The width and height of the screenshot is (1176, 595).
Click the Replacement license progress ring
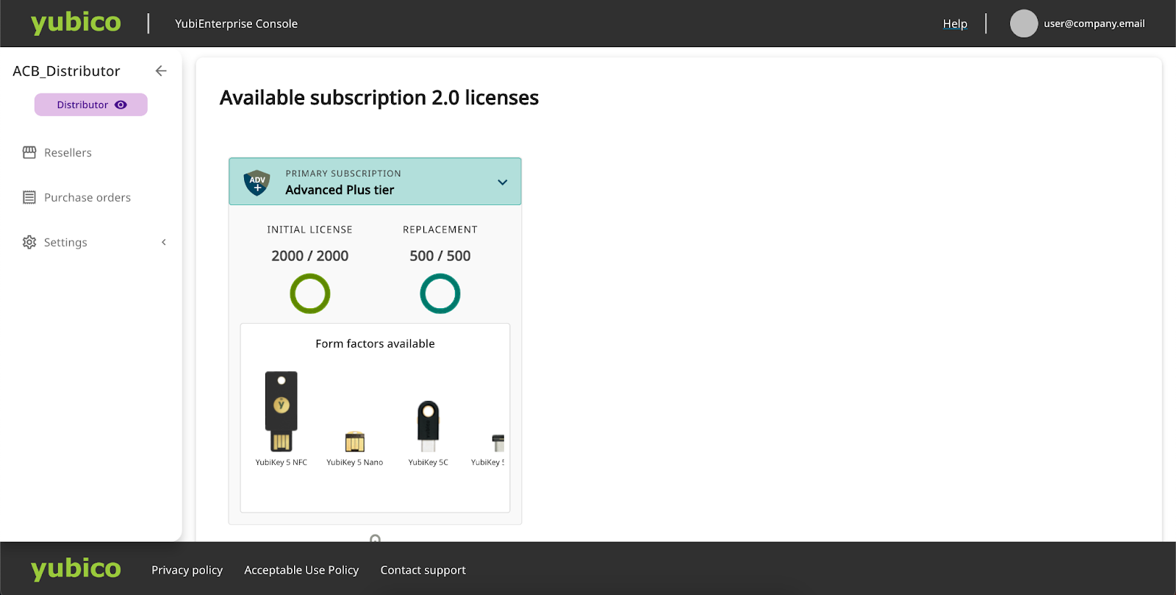pyautogui.click(x=440, y=293)
